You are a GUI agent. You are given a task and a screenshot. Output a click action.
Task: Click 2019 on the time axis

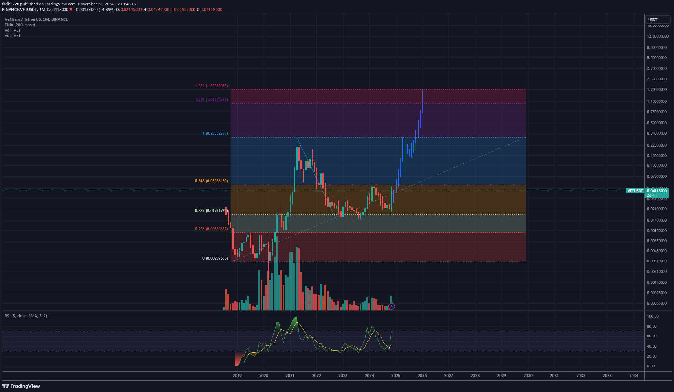(x=237, y=376)
